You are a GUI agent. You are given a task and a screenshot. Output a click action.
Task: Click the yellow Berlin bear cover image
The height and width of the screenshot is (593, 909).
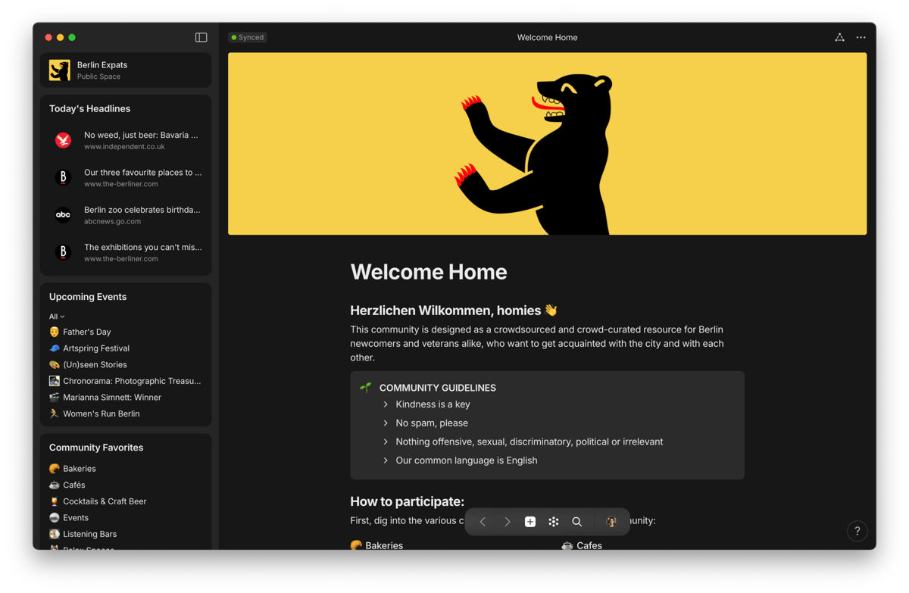tap(547, 144)
